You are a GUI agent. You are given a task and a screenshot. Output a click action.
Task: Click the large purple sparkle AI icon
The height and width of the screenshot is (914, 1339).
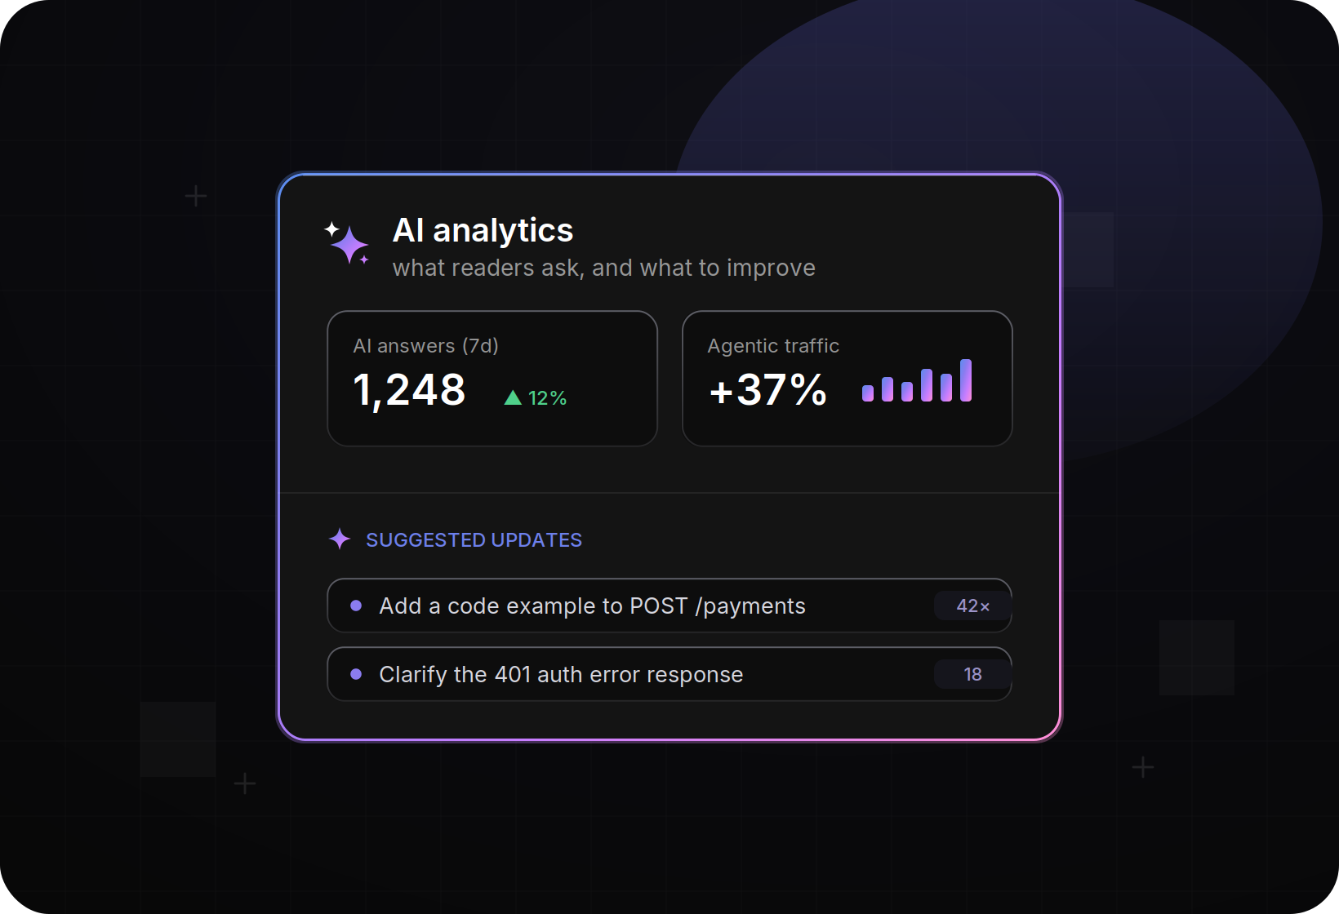pyautogui.click(x=348, y=243)
